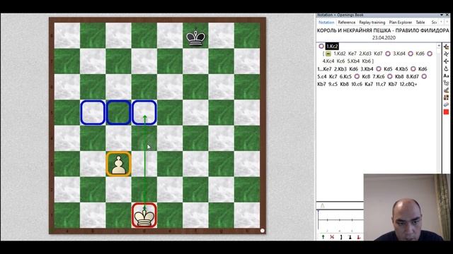
Task: Select the red color square in side toolbar
Action: [446, 111]
